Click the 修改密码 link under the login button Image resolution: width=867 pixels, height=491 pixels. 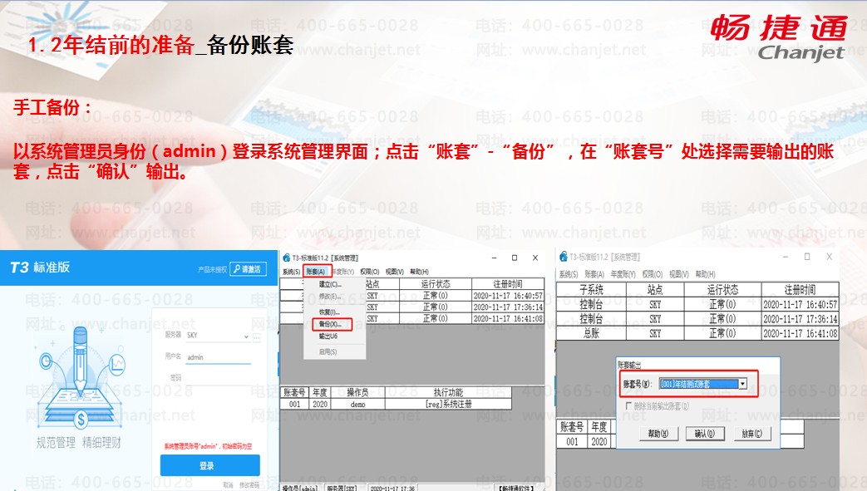249,485
